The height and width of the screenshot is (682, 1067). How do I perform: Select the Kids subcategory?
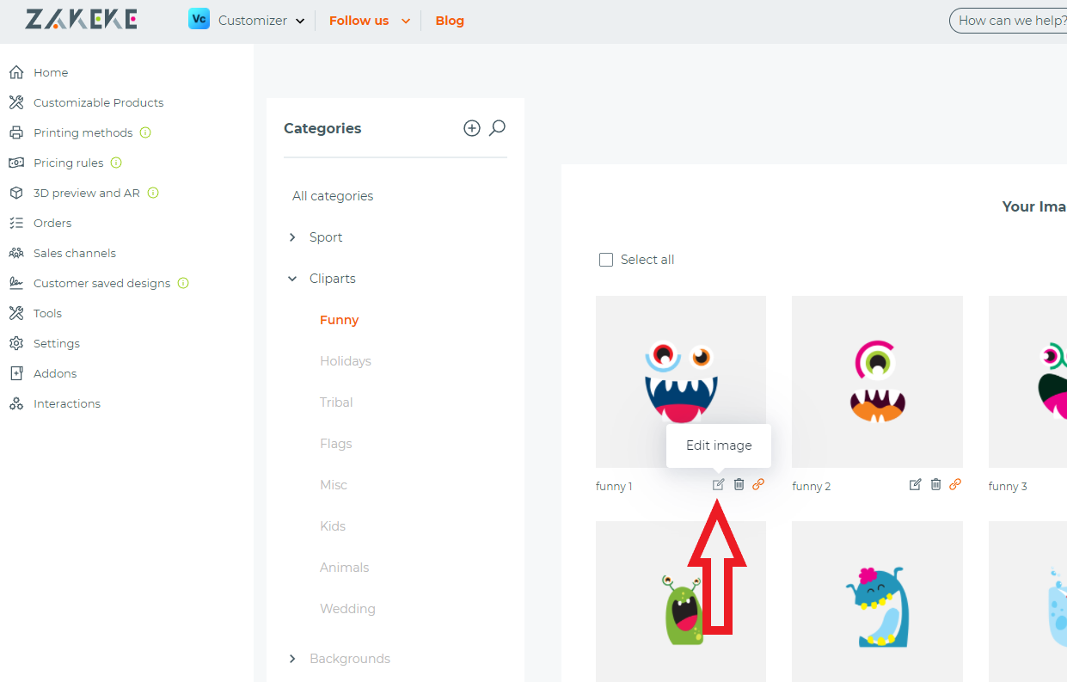click(333, 526)
